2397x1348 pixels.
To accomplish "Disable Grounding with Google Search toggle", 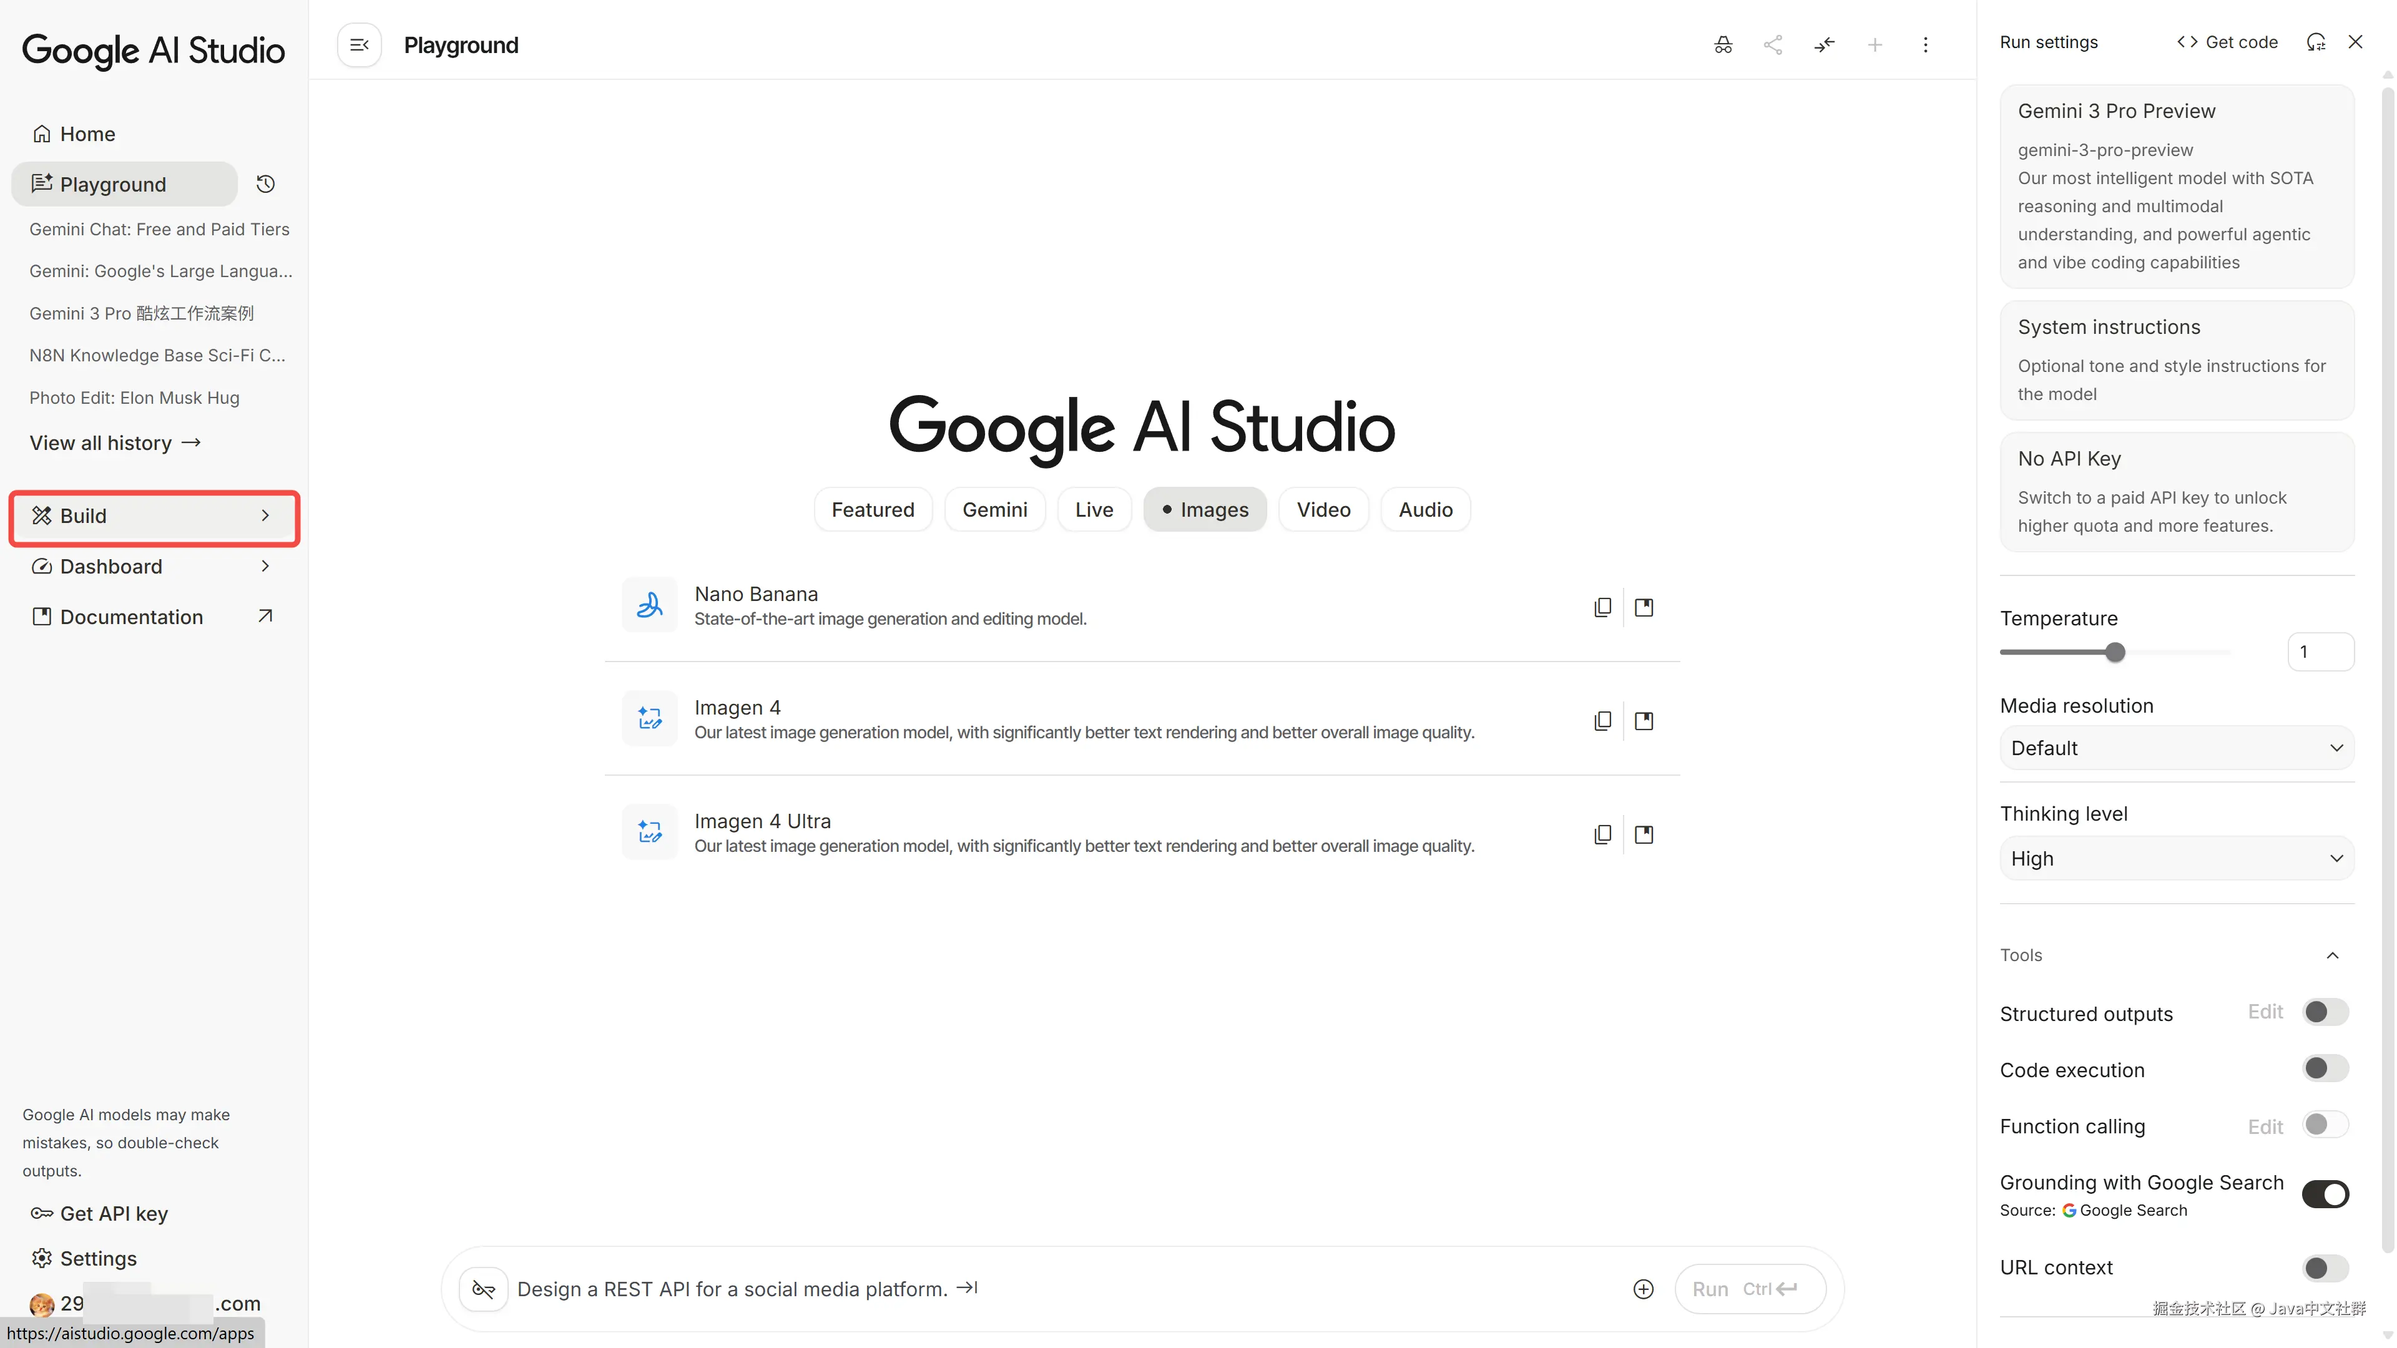I will 2325,1194.
